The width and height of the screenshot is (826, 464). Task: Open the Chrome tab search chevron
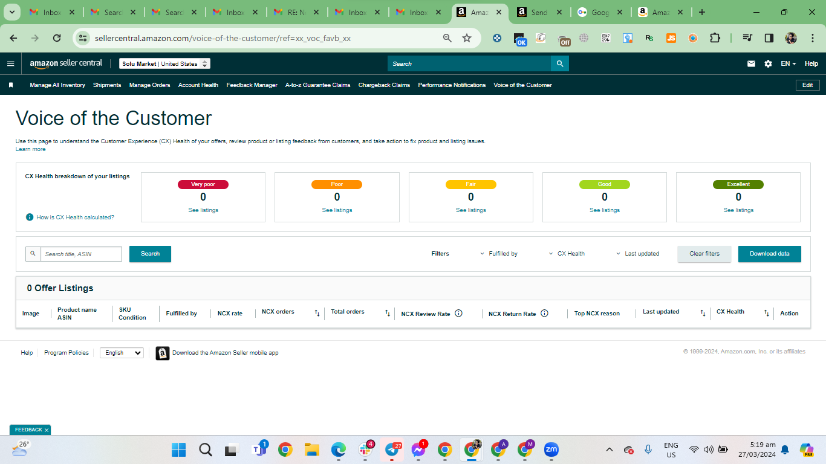(x=12, y=12)
